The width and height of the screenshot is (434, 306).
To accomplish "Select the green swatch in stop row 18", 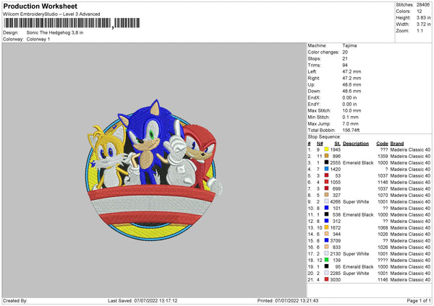I will pos(326,260).
